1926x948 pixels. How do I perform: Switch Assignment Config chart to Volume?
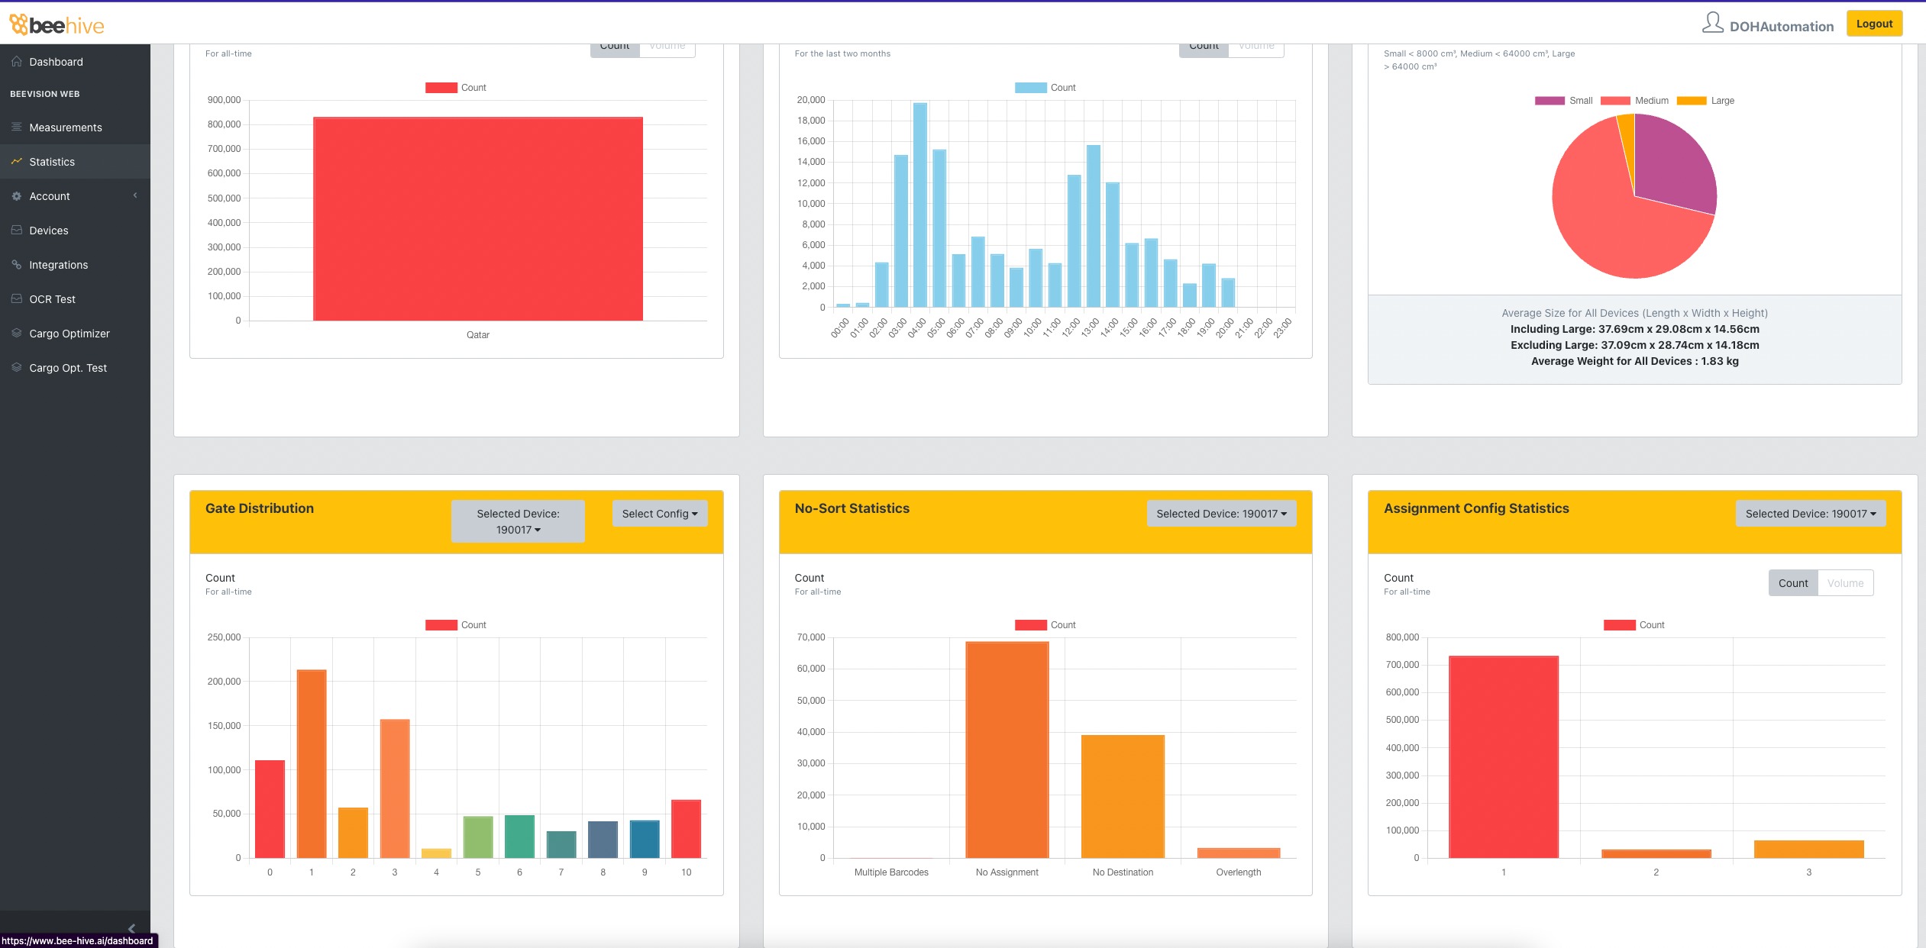click(1845, 583)
